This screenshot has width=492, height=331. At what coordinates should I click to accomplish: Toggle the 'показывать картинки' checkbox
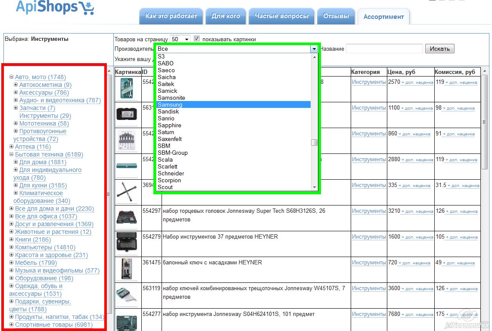[x=197, y=39]
